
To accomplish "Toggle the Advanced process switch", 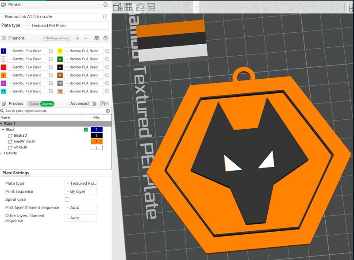I will [x=93, y=103].
